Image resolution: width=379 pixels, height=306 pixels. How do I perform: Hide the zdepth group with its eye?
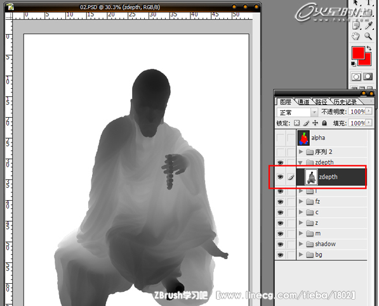(281, 163)
